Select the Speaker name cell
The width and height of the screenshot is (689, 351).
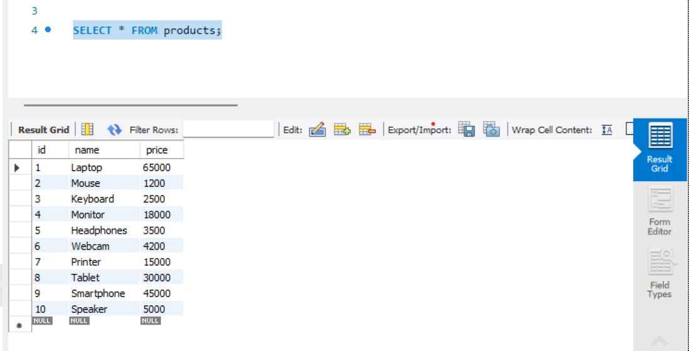point(104,309)
